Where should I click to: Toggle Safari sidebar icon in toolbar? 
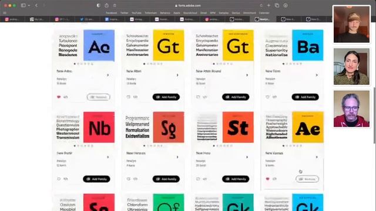pos(23,5)
